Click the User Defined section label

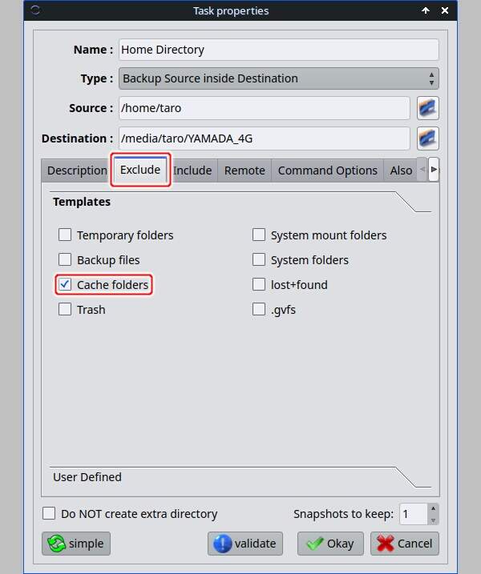coord(87,477)
